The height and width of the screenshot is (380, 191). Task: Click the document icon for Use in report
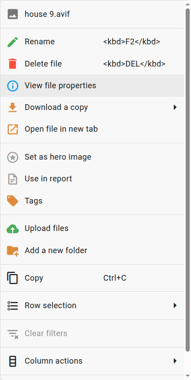(x=12, y=179)
